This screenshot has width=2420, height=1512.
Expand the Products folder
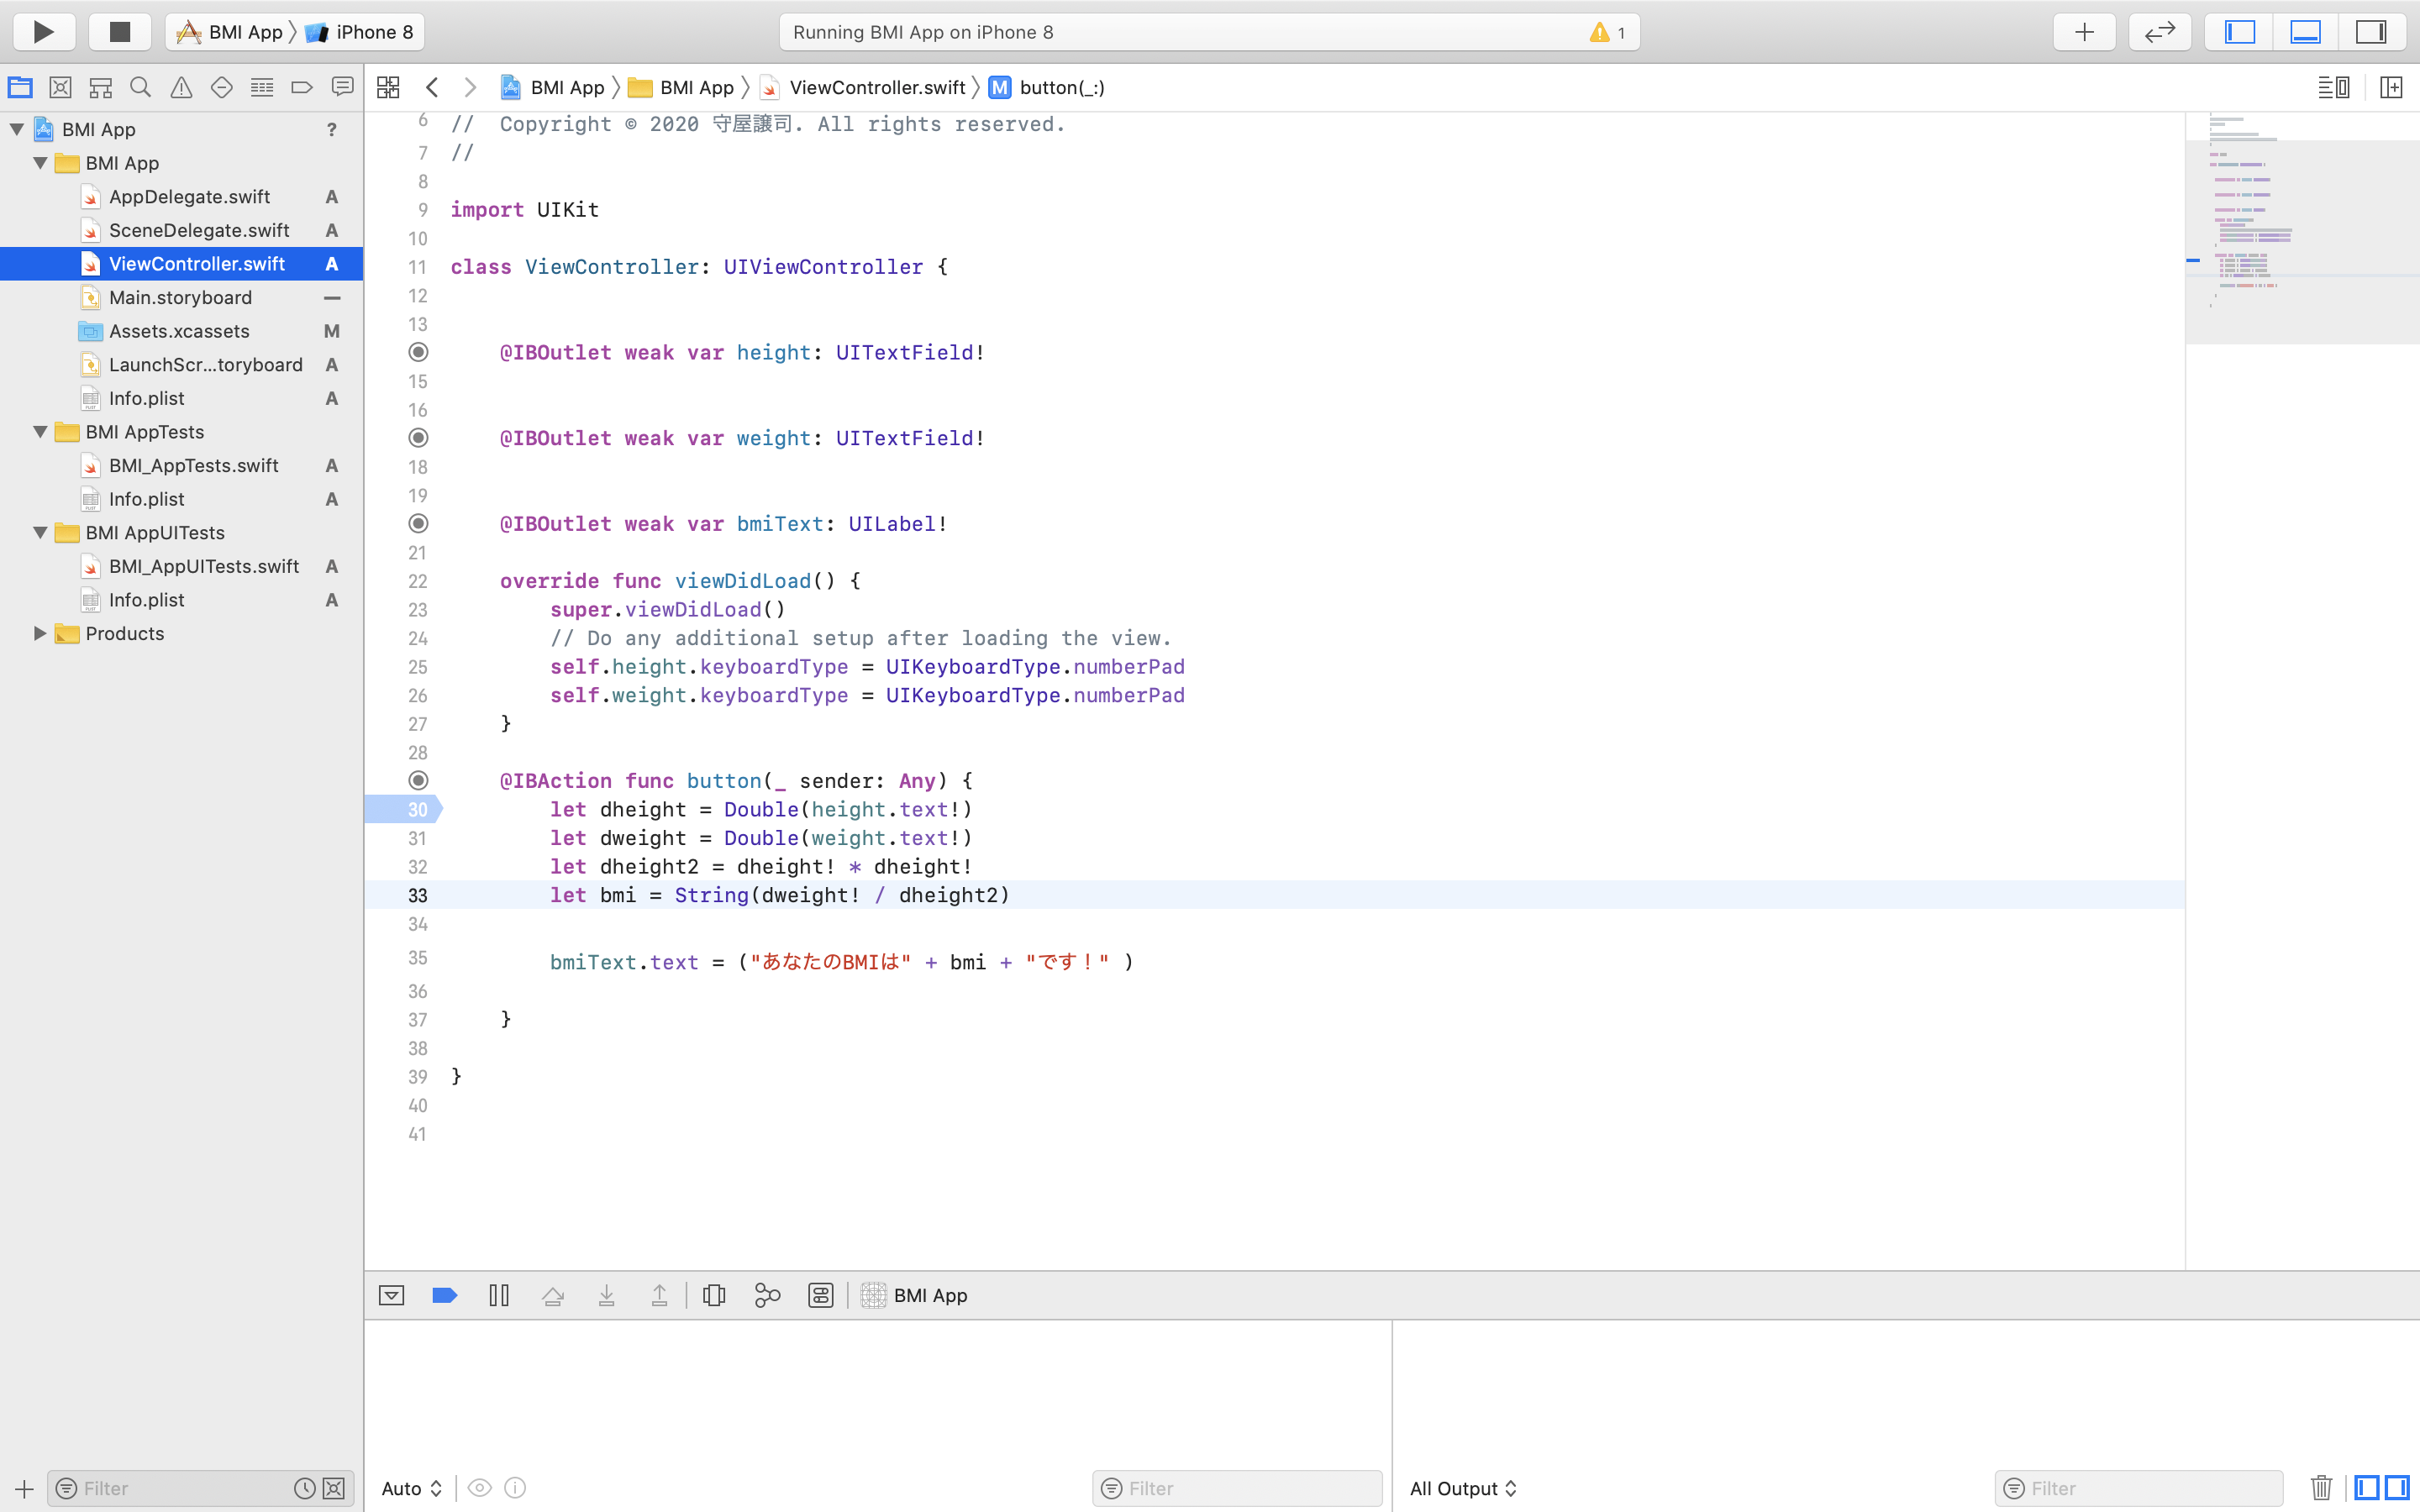click(x=40, y=633)
